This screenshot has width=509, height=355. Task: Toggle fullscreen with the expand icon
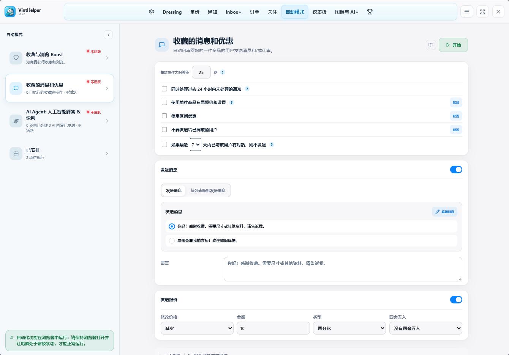482,12
